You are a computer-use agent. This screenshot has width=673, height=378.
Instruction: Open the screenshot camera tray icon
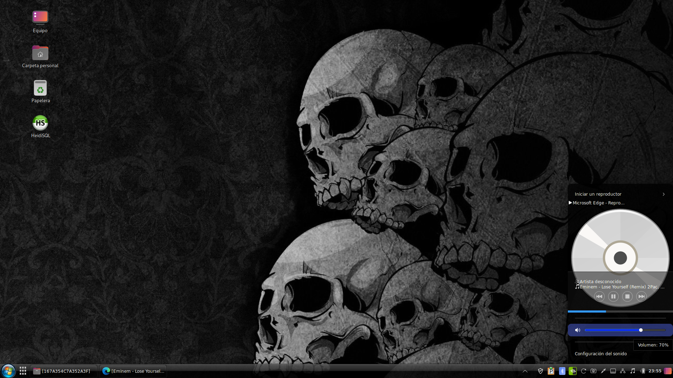(593, 371)
